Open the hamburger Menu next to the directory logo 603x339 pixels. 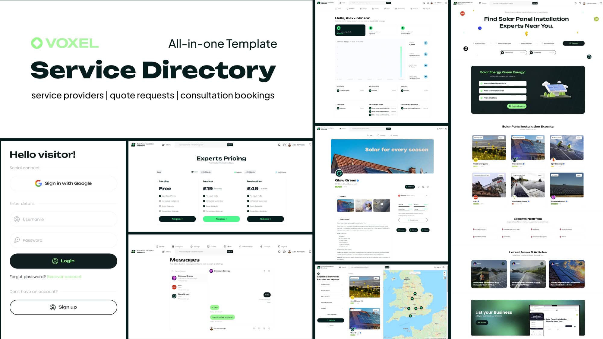(x=340, y=3)
